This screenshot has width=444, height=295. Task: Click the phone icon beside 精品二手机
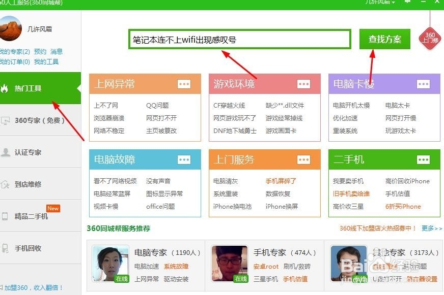point(5,216)
